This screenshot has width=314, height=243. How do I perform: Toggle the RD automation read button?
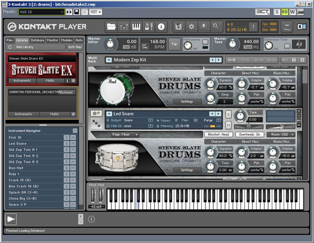point(285,12)
